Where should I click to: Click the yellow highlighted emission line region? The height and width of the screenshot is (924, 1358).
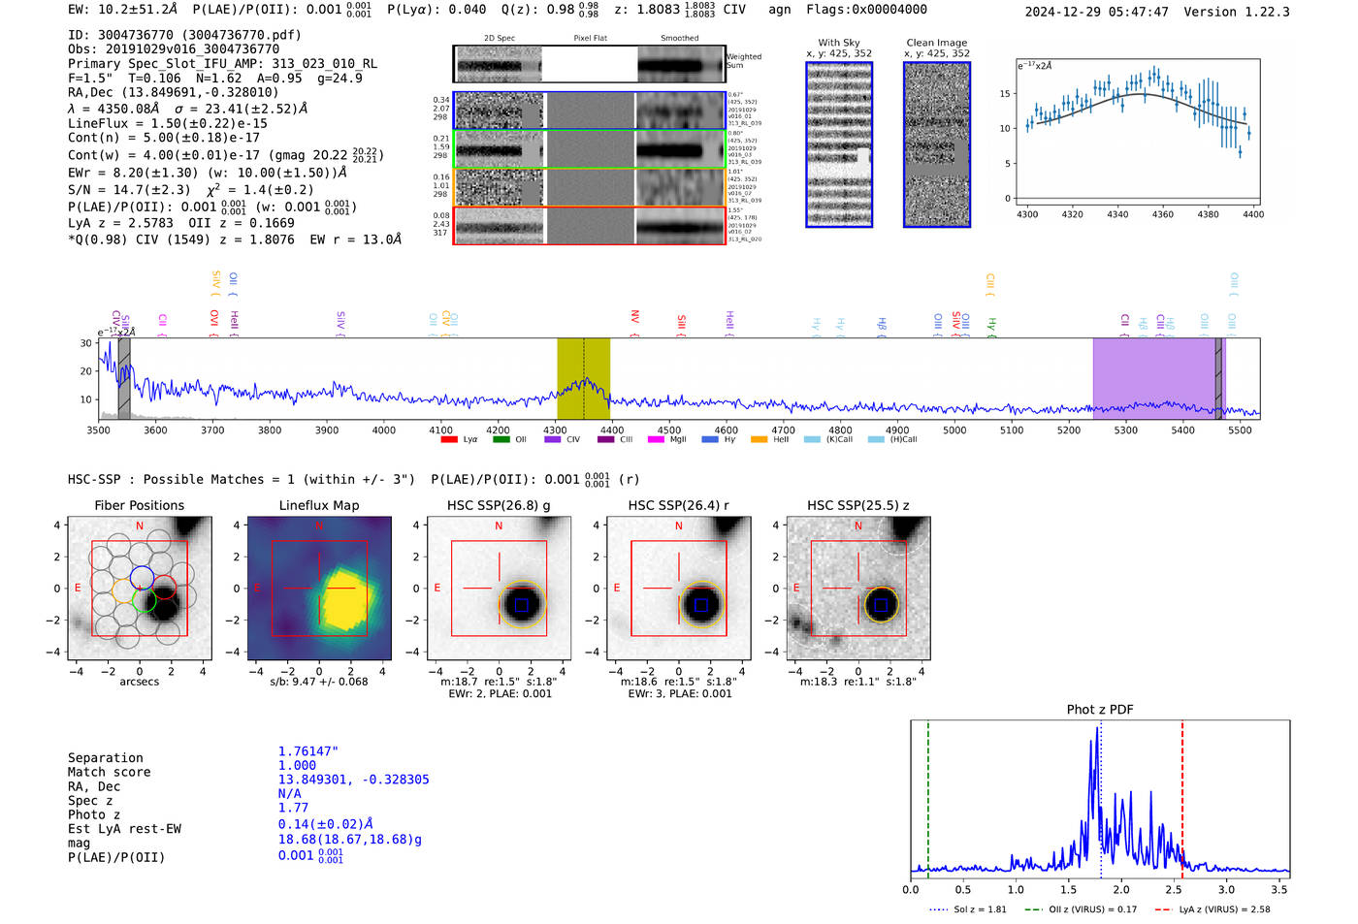tap(583, 379)
